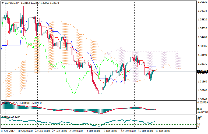
Task: Click the MACD 0.025739 scale value
Action: tap(202, 103)
